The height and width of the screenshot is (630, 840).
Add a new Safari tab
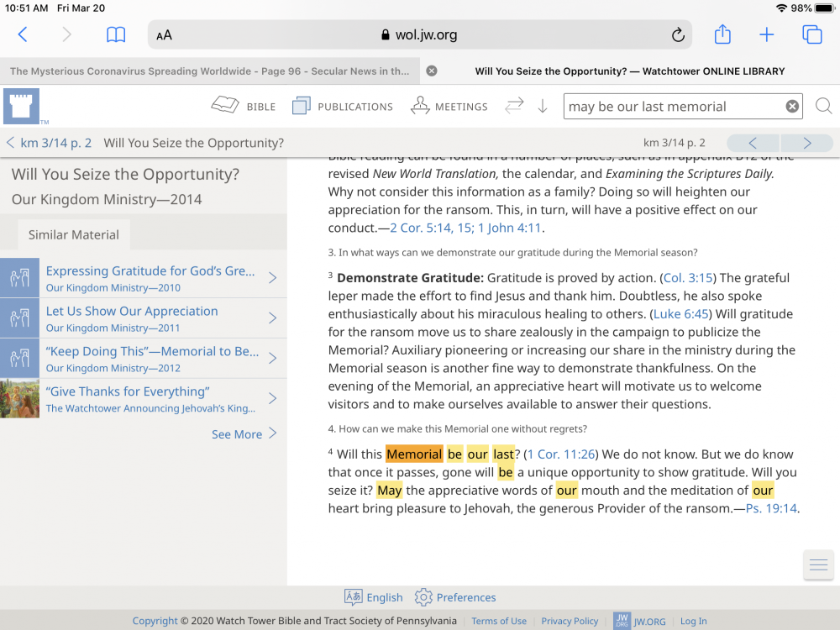[x=766, y=34]
